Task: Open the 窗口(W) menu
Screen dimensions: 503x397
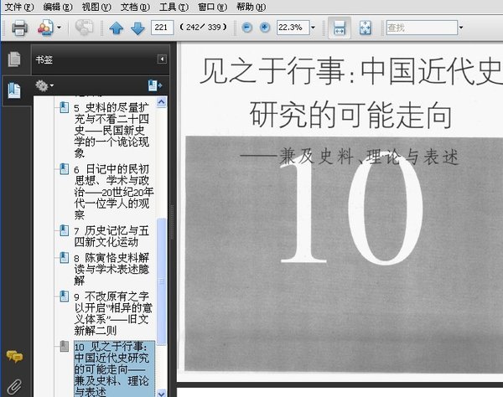Action: [212, 7]
